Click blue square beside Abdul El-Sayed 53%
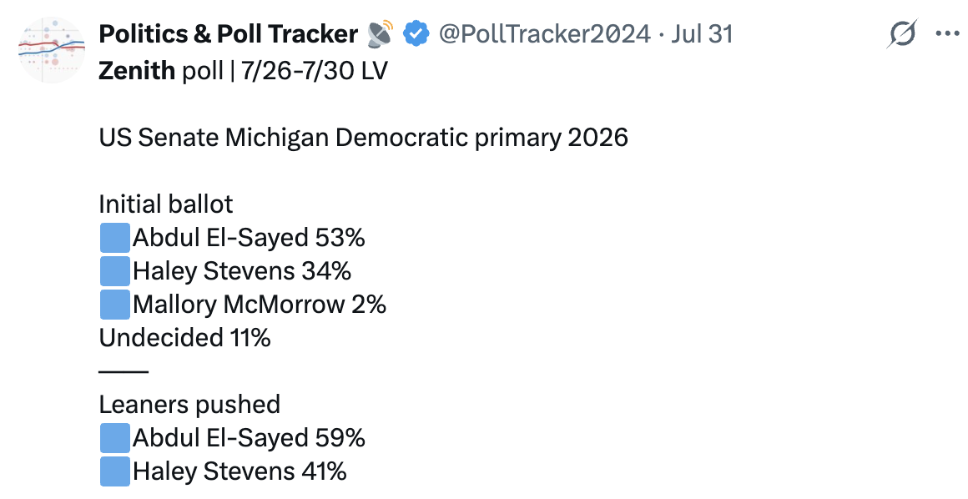 115,238
